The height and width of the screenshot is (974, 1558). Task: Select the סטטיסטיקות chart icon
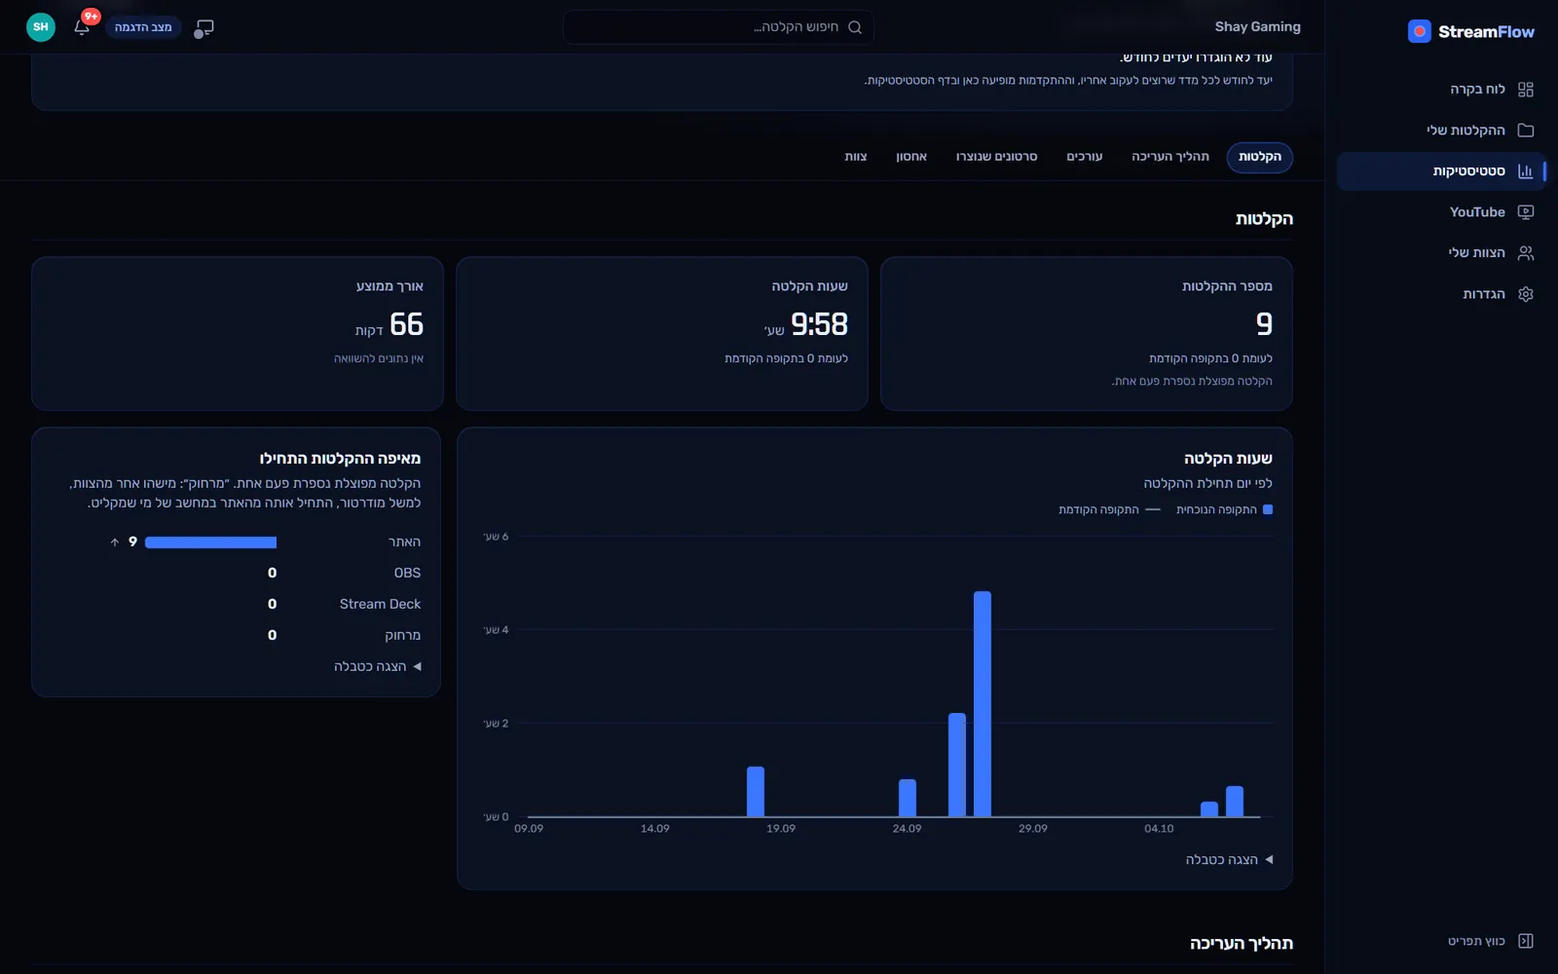click(x=1525, y=171)
